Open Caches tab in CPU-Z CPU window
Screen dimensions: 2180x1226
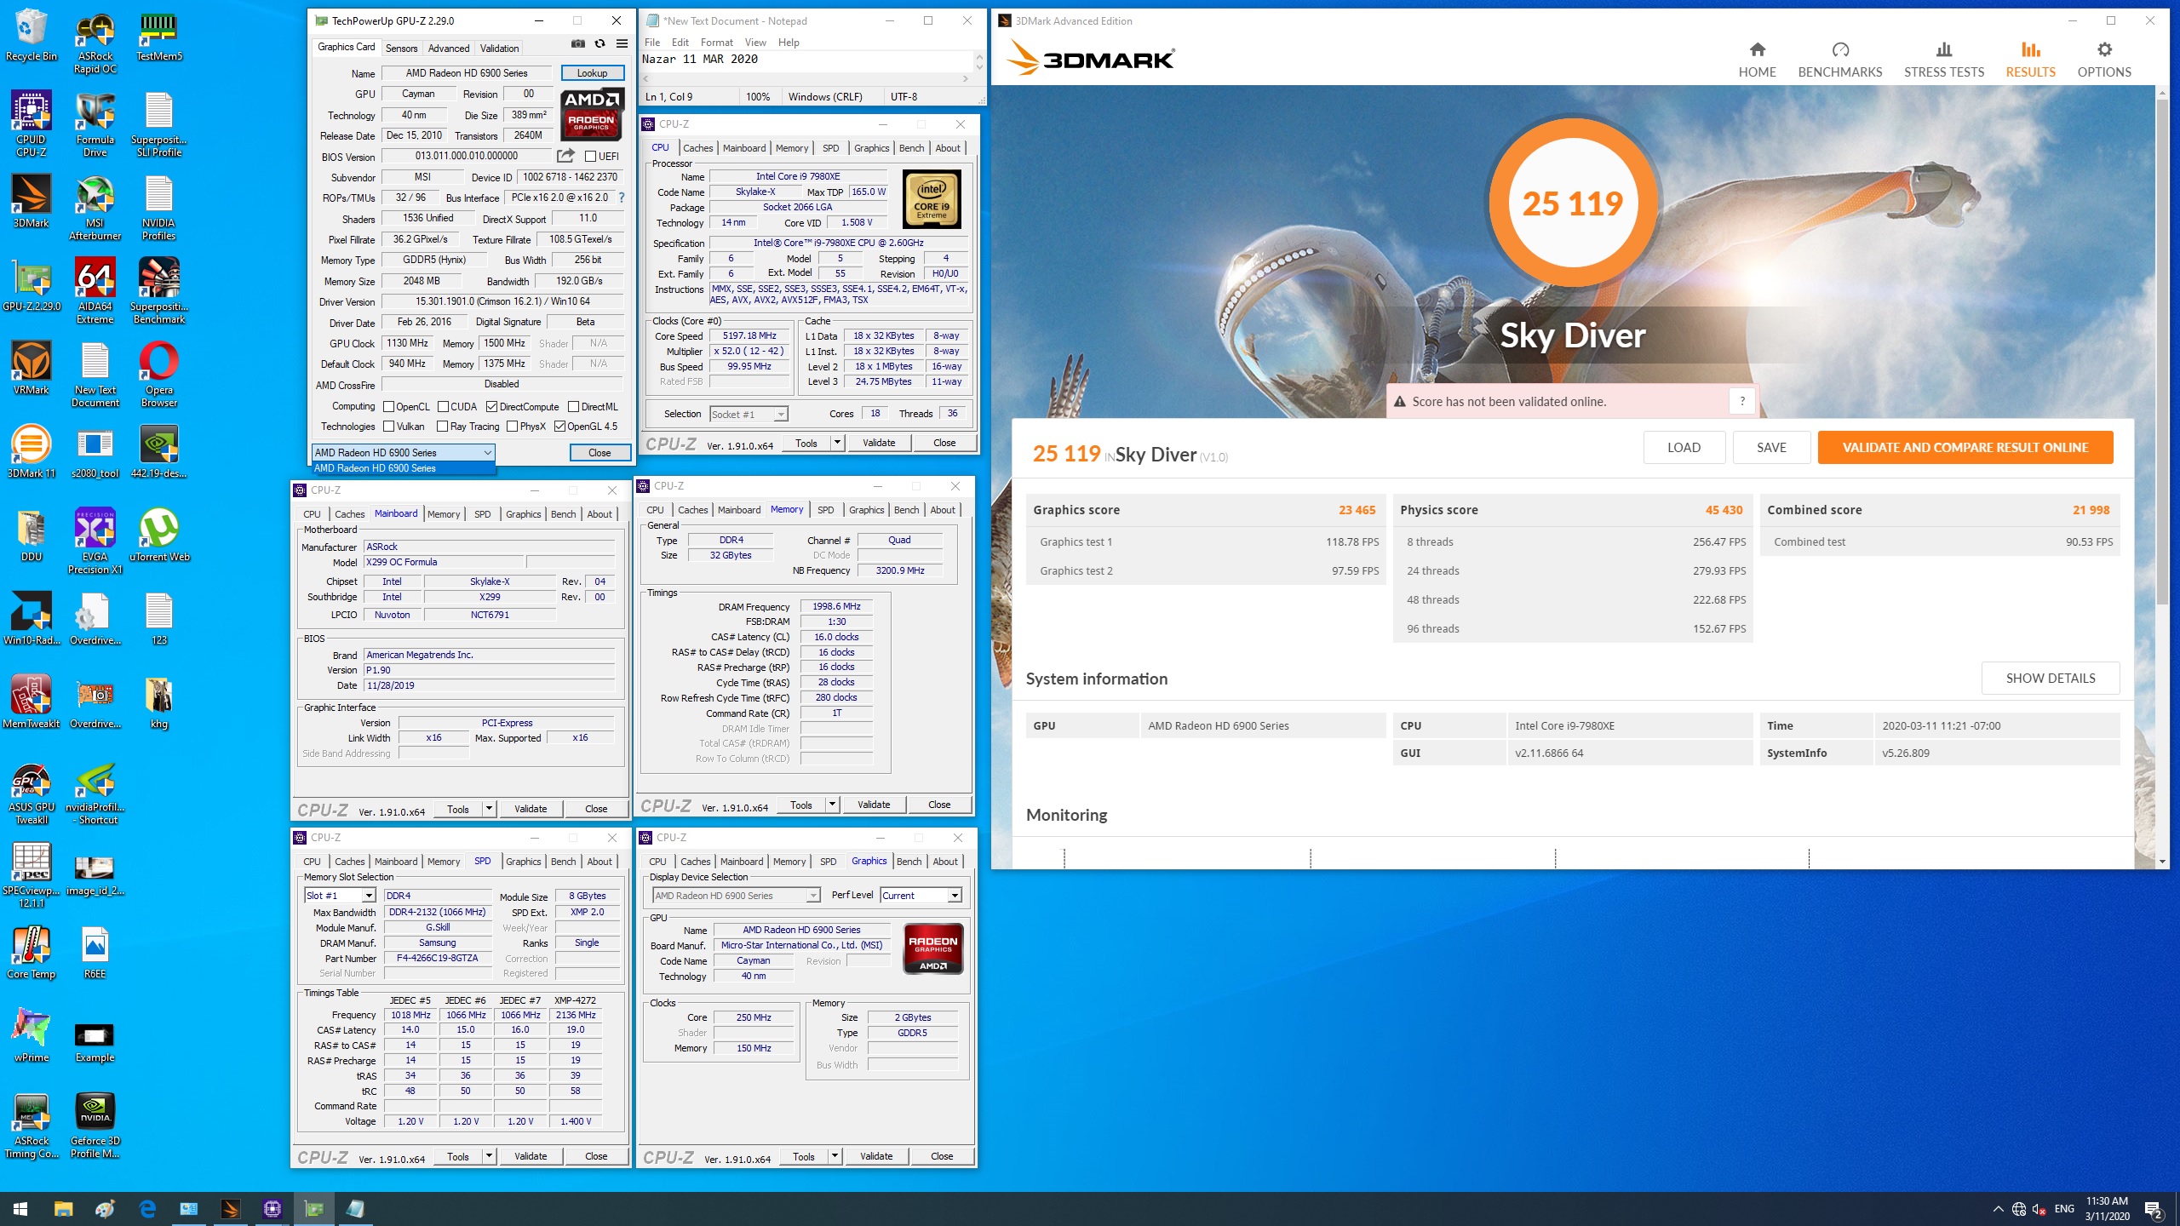(697, 148)
